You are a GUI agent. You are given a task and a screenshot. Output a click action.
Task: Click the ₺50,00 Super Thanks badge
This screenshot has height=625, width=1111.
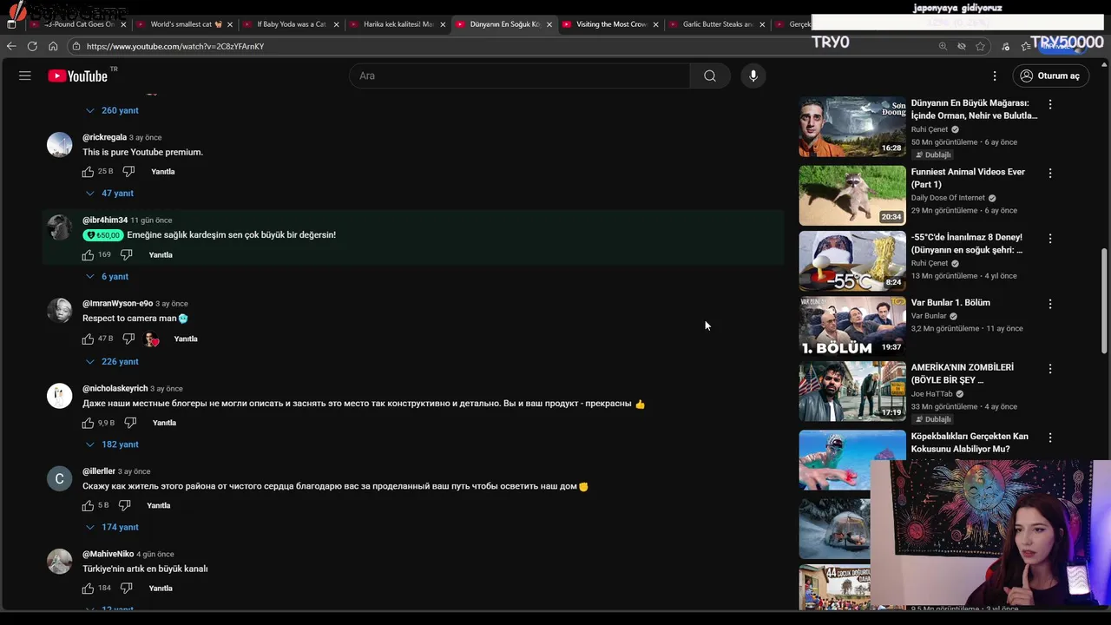103,235
